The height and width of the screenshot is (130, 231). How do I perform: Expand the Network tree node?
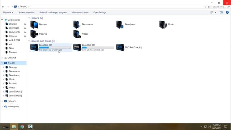[x=2, y=101]
